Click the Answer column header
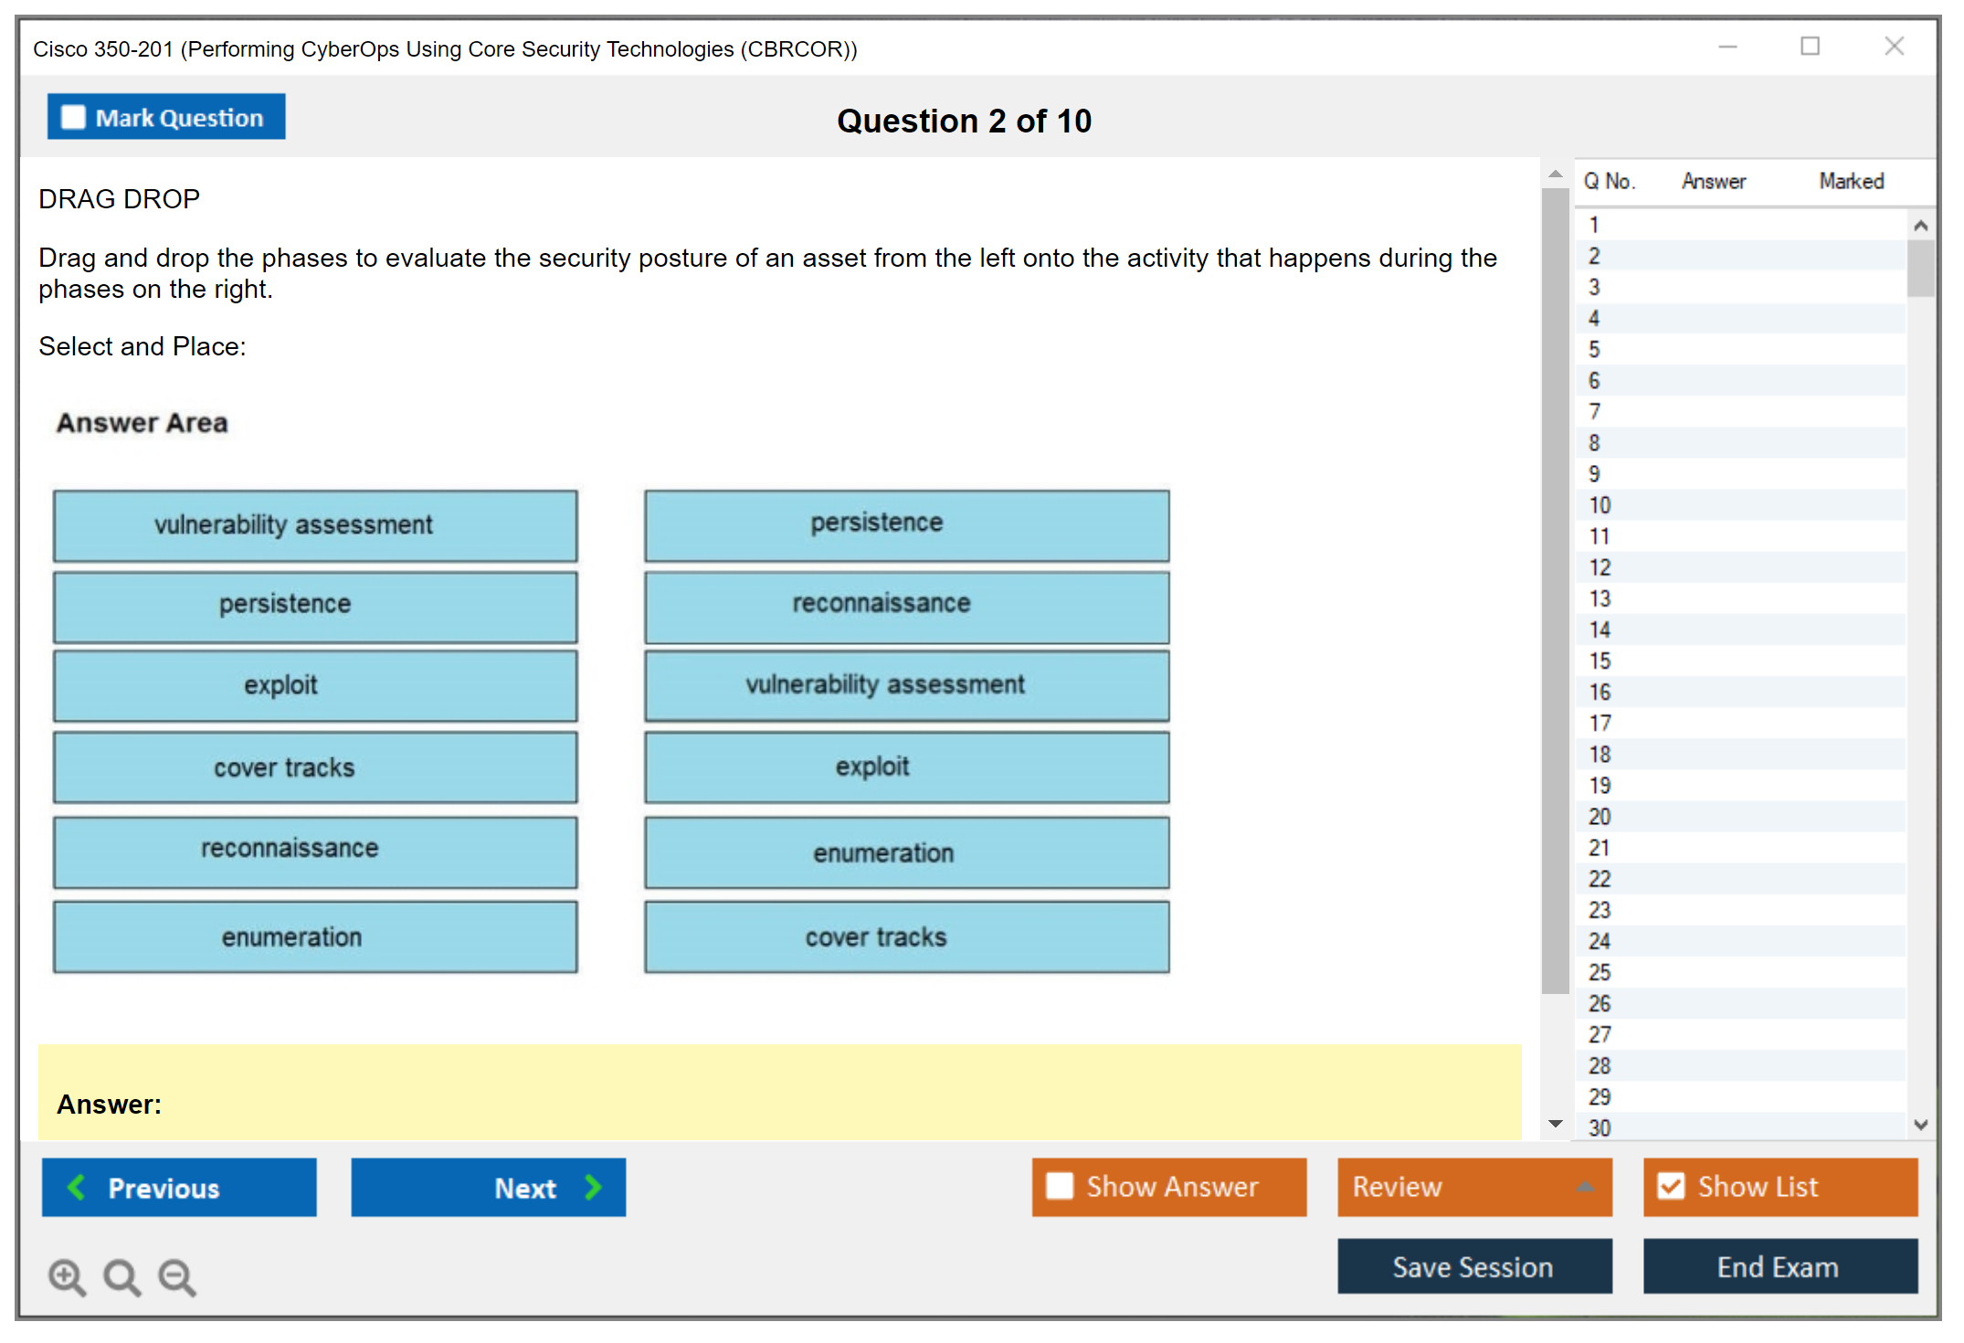This screenshot has height=1343, width=1964. tap(1713, 181)
